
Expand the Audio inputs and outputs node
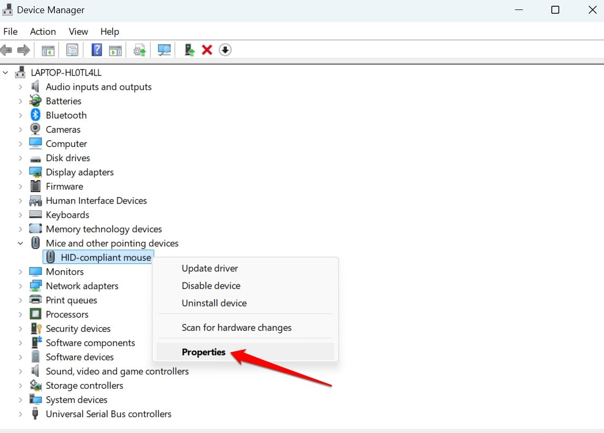(21, 87)
